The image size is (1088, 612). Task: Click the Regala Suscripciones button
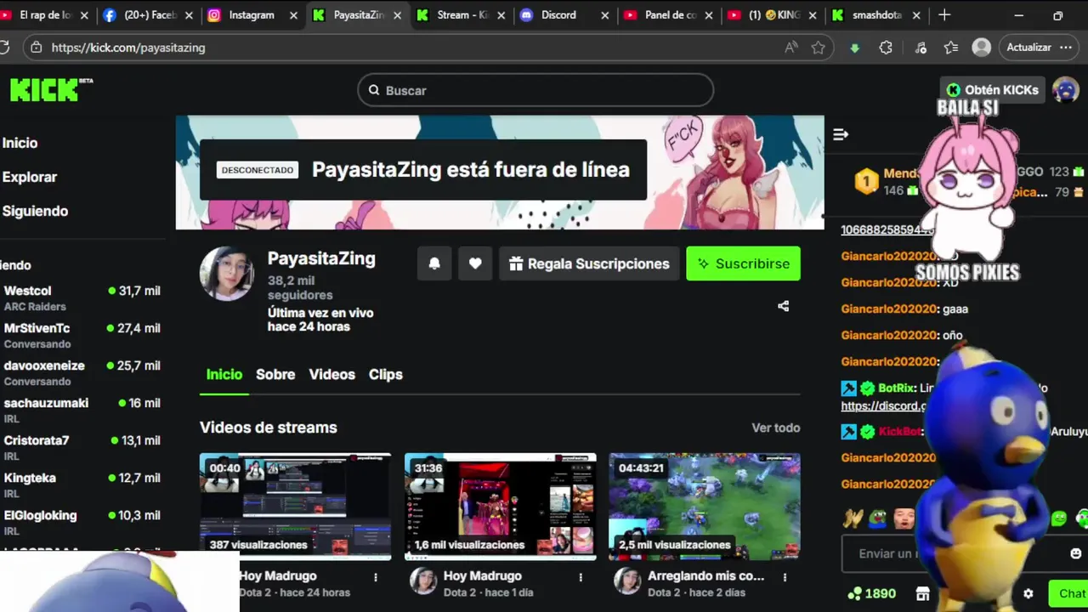589,263
